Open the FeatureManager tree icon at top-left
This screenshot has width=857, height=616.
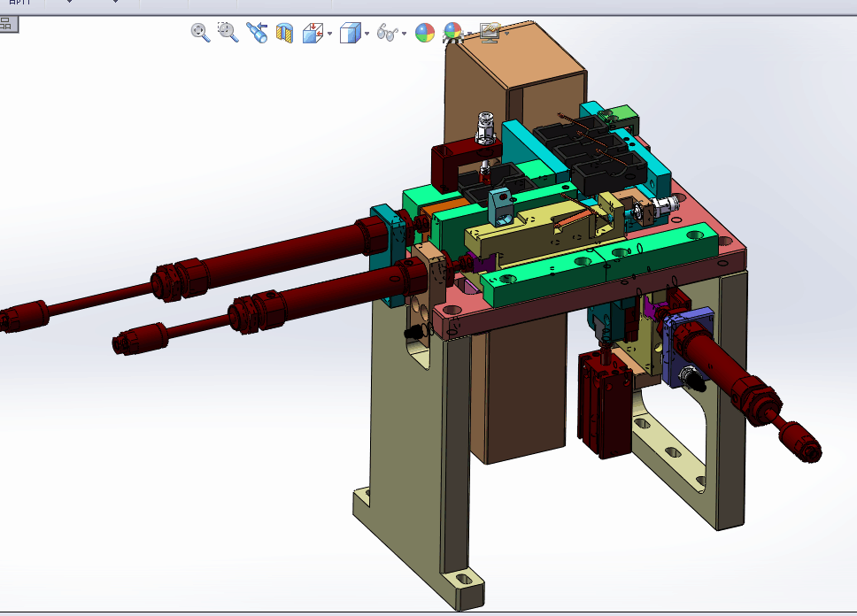(x=8, y=24)
